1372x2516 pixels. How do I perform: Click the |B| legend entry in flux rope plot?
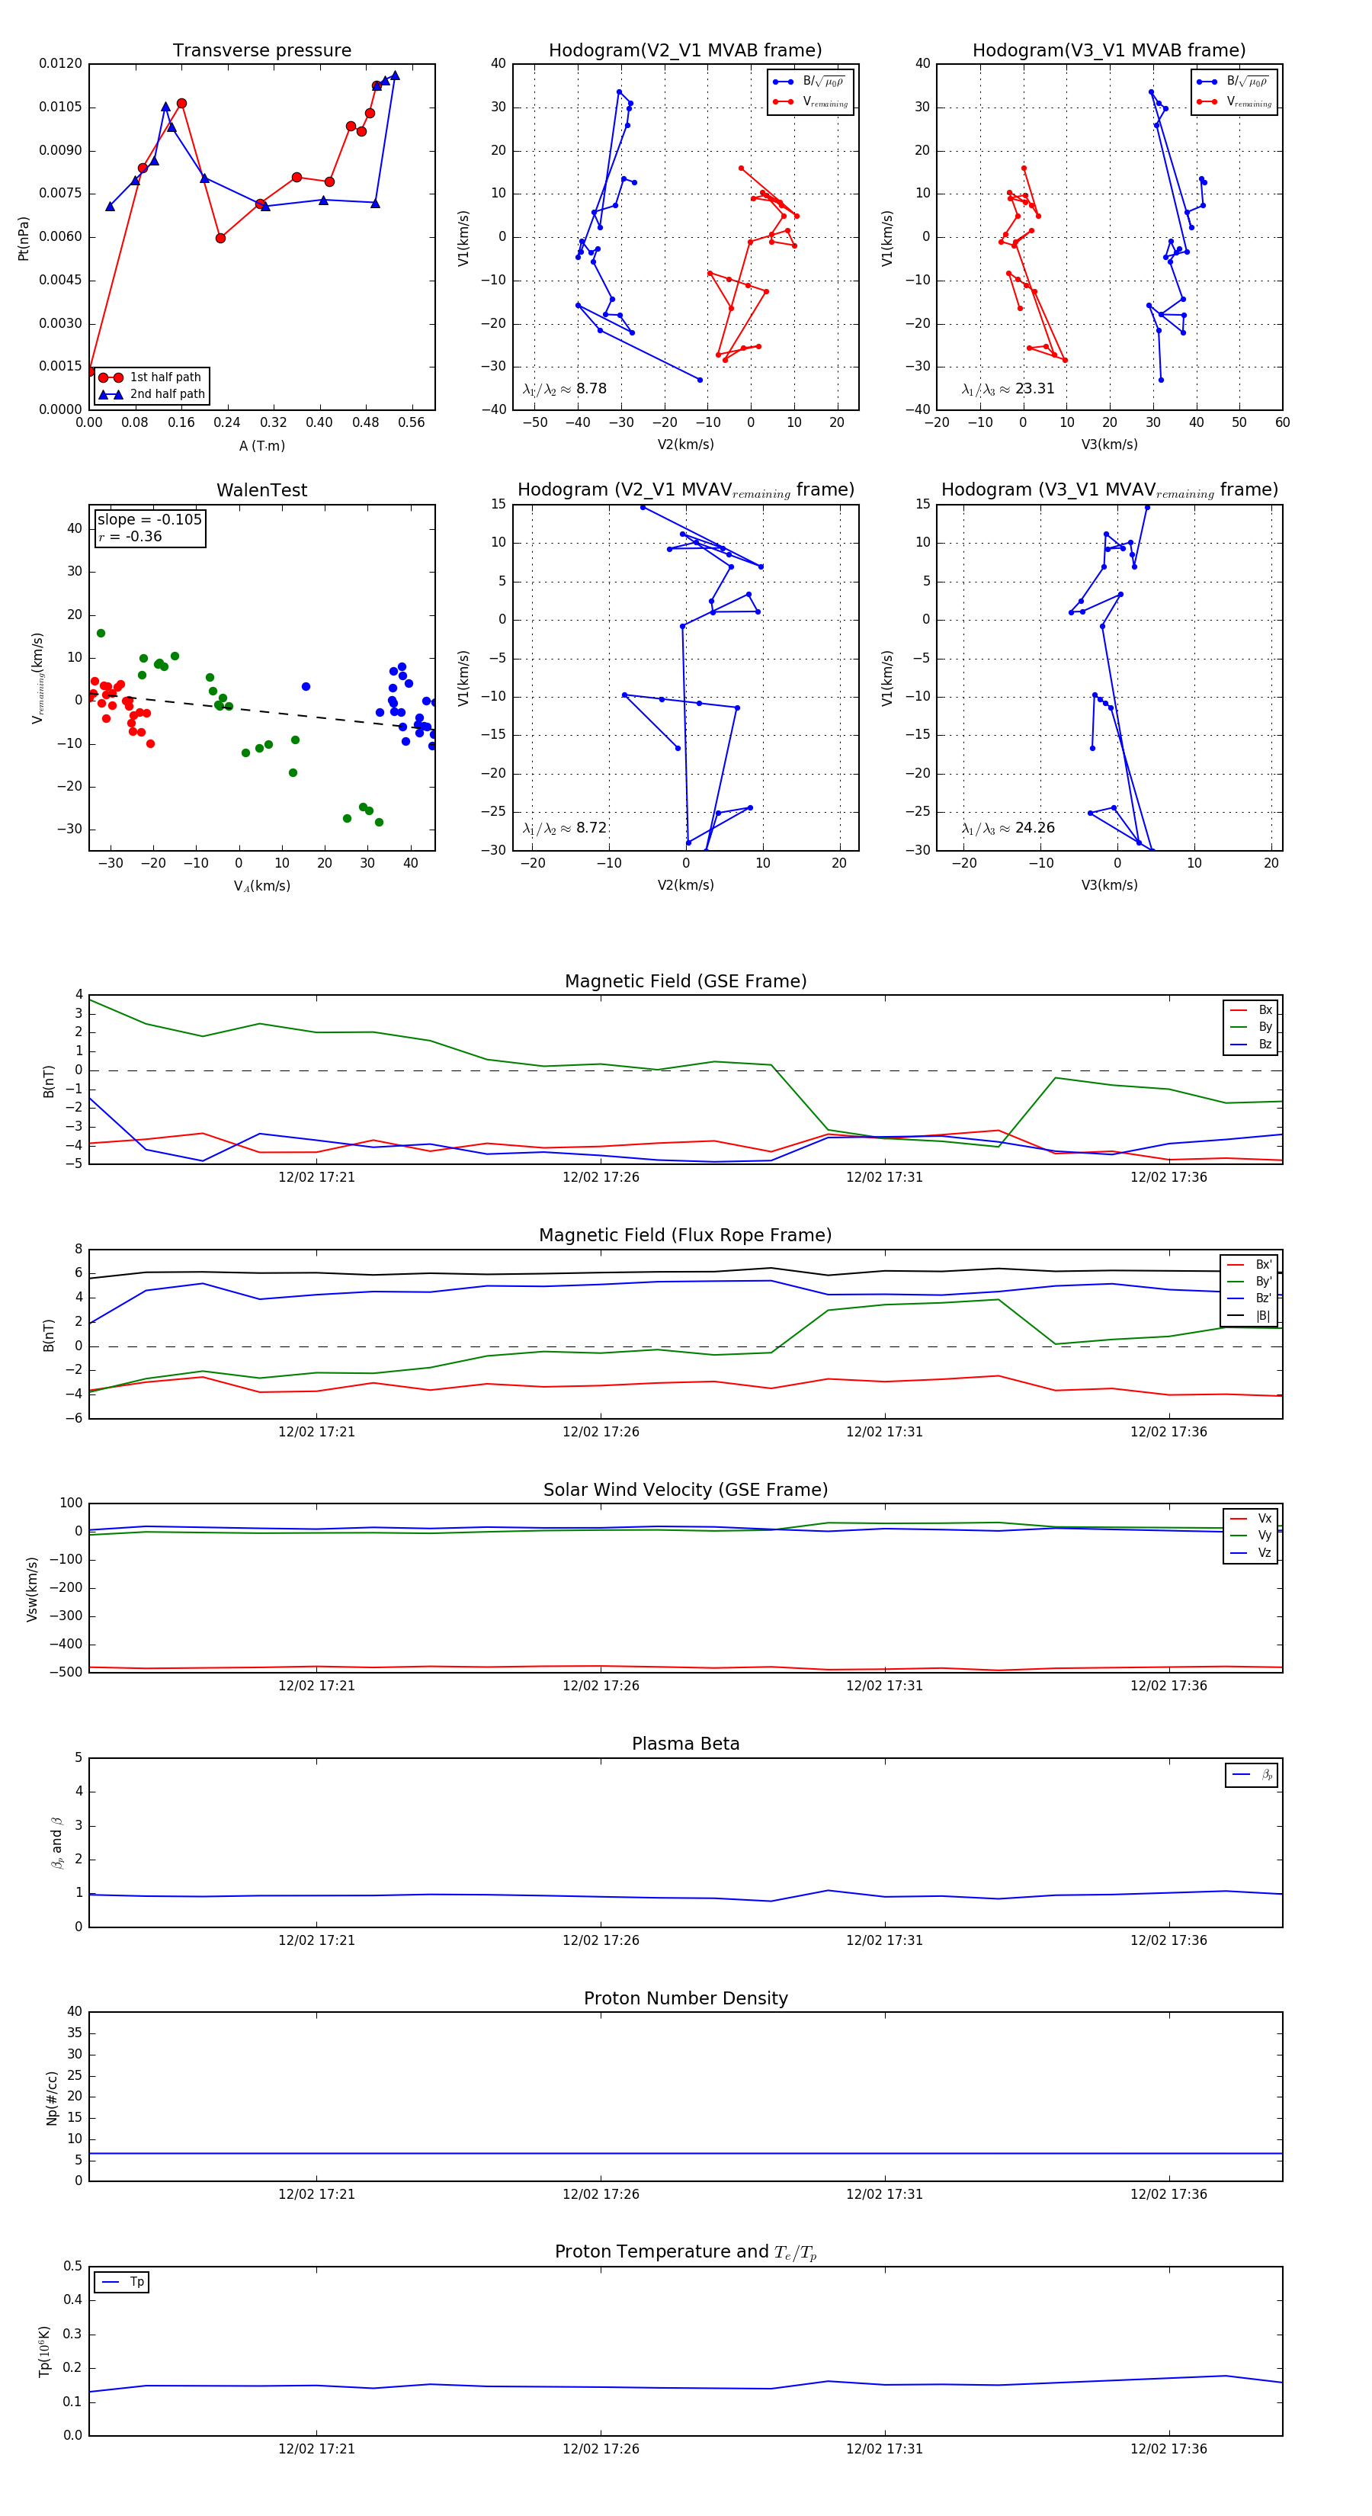(x=1249, y=1317)
